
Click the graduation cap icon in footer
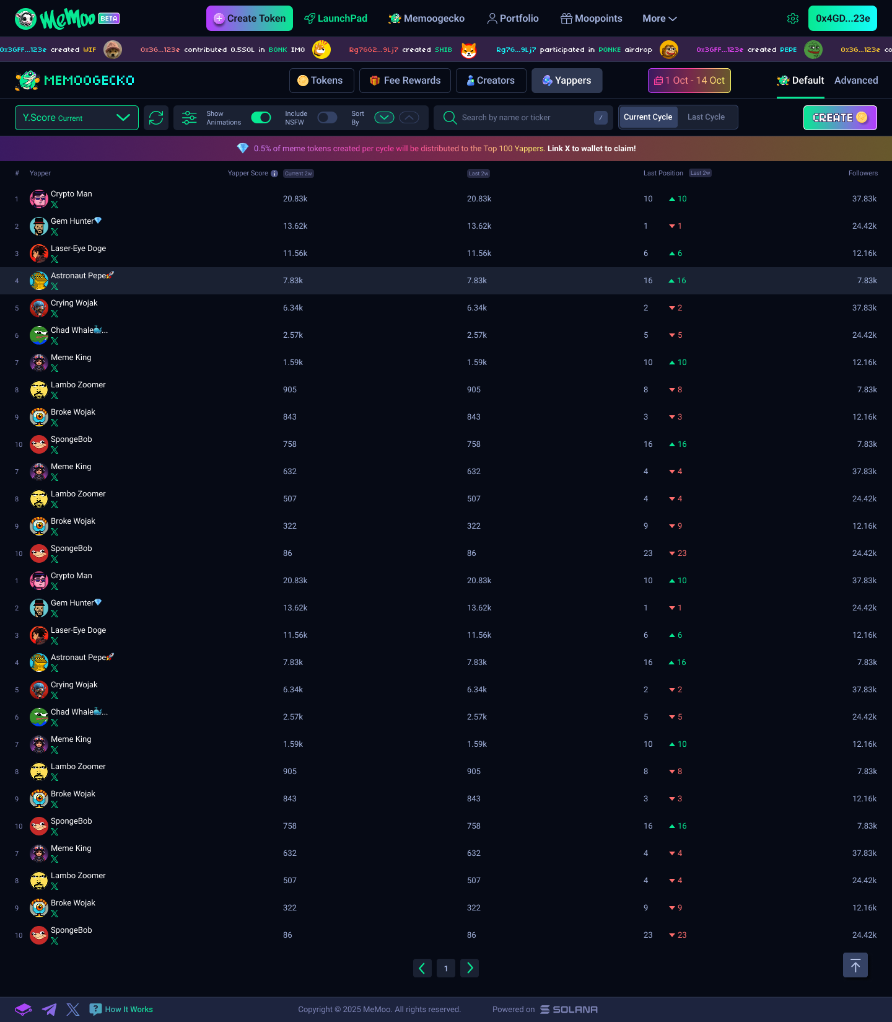click(24, 1010)
